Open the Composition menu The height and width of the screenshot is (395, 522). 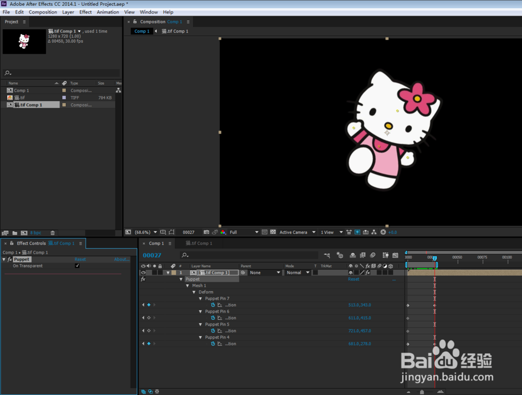43,12
